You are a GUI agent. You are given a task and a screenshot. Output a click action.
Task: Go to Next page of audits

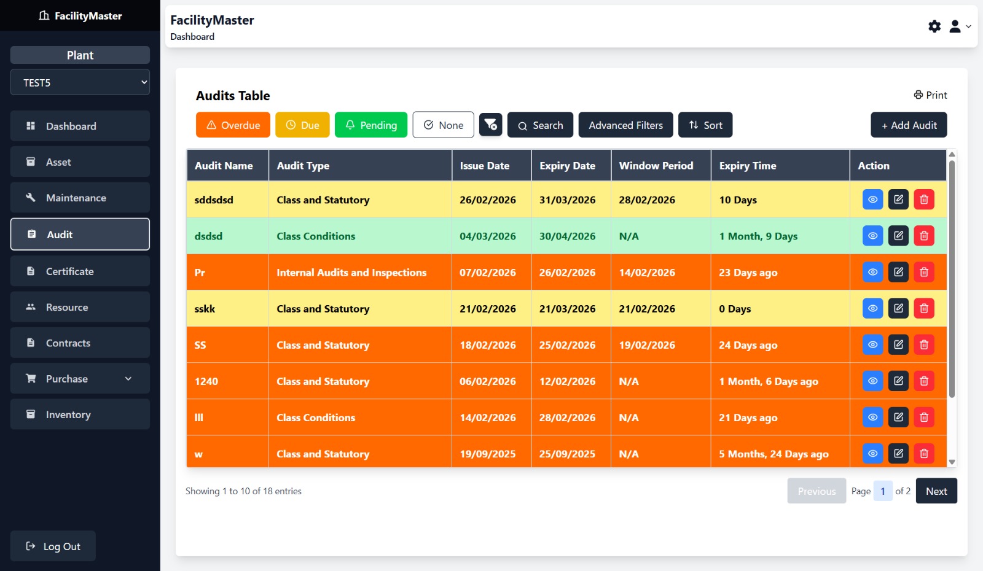tap(936, 491)
